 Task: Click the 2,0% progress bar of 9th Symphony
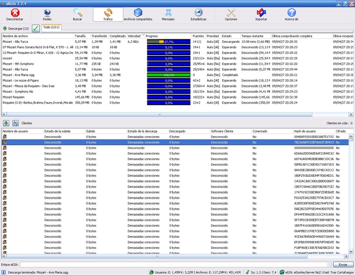tap(169, 64)
